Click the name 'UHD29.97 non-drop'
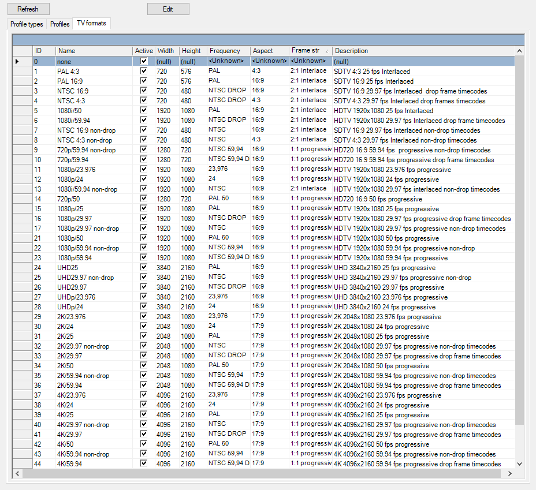The width and height of the screenshot is (536, 490). click(x=94, y=277)
